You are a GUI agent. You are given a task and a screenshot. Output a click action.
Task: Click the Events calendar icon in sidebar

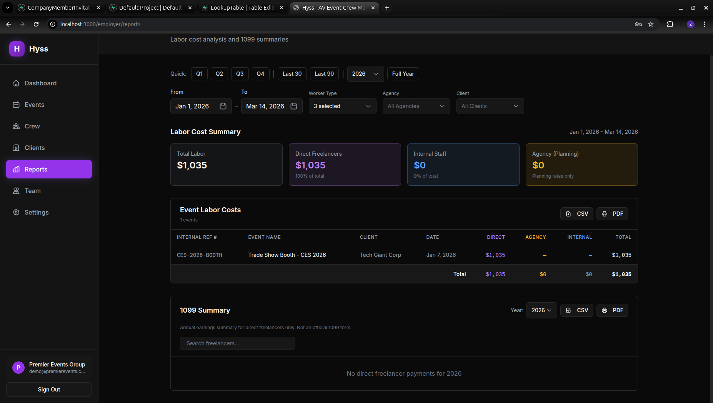point(16,105)
